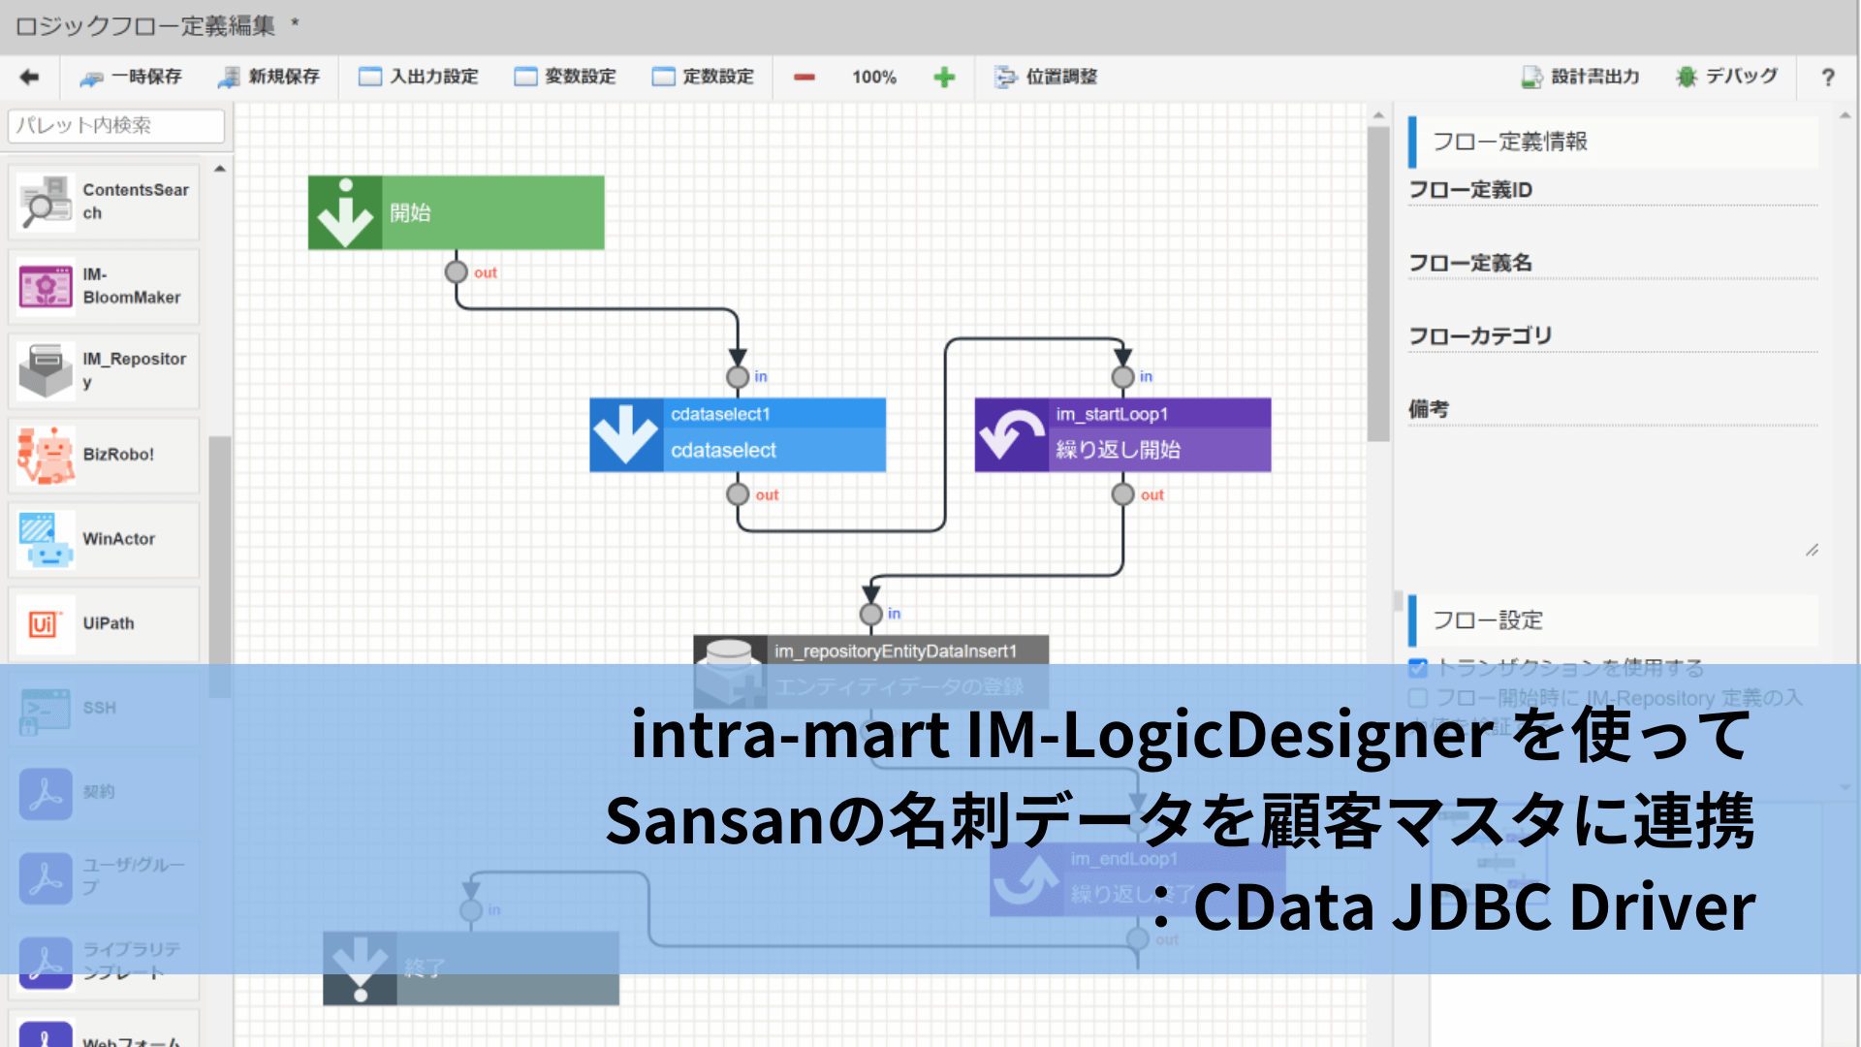
Task: Open the UiPath palette category
Action: coord(45,623)
